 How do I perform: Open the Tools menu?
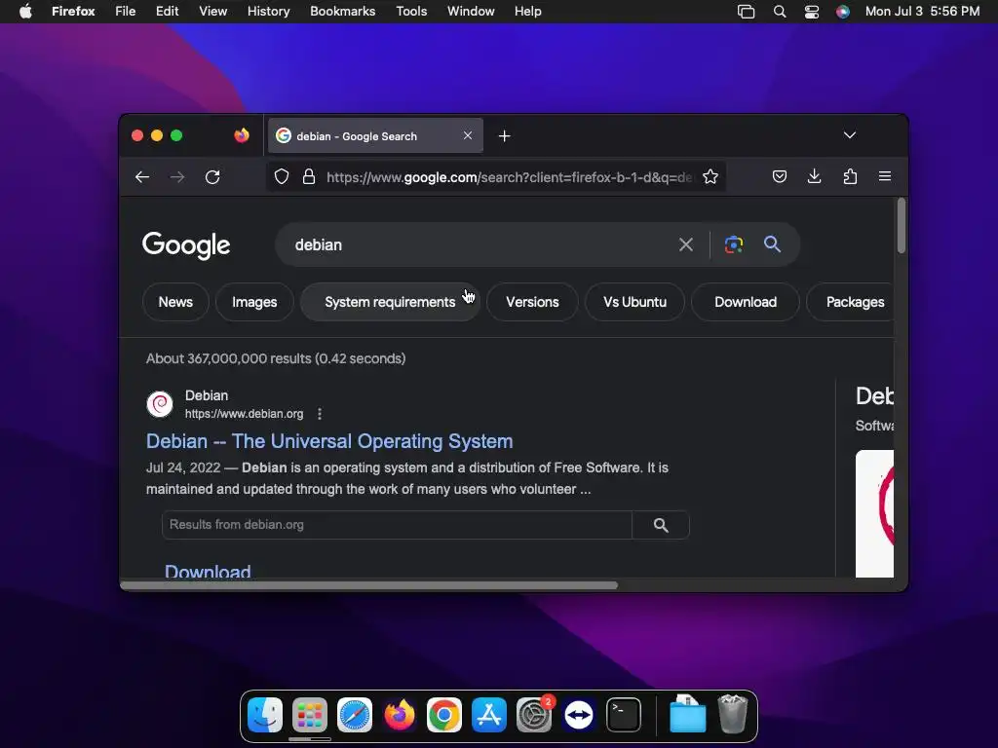click(x=411, y=12)
